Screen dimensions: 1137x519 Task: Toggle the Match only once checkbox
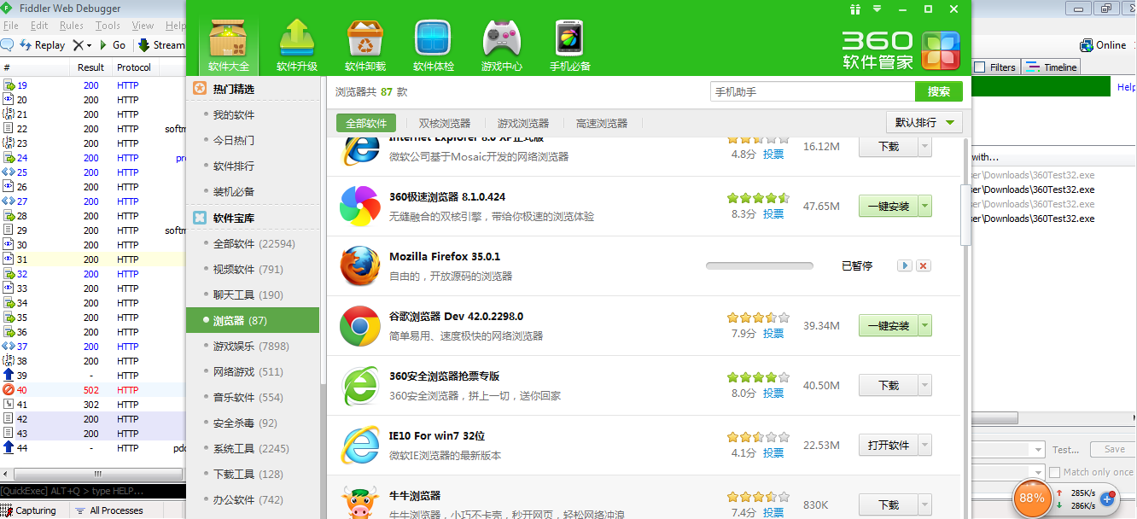pos(1055,472)
